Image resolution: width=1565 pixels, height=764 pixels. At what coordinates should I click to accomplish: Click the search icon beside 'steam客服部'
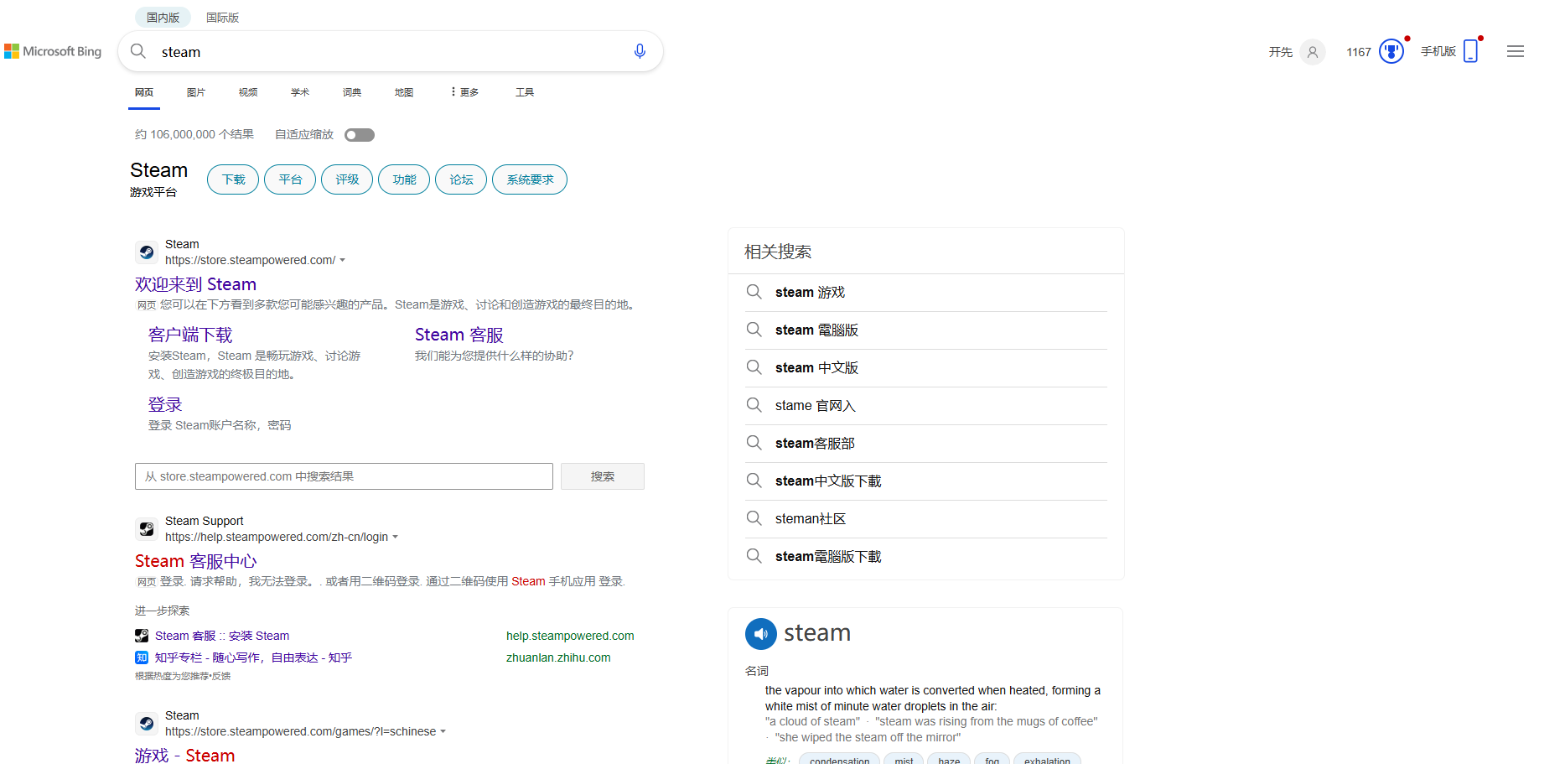[754, 443]
